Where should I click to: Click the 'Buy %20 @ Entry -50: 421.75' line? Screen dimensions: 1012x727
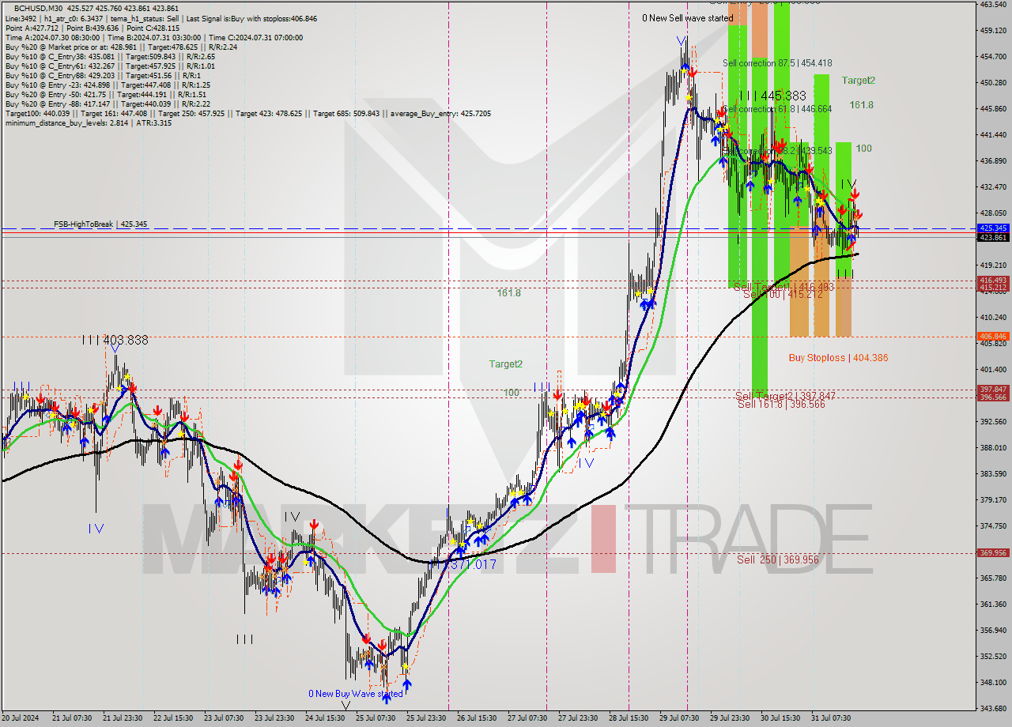tap(106, 94)
